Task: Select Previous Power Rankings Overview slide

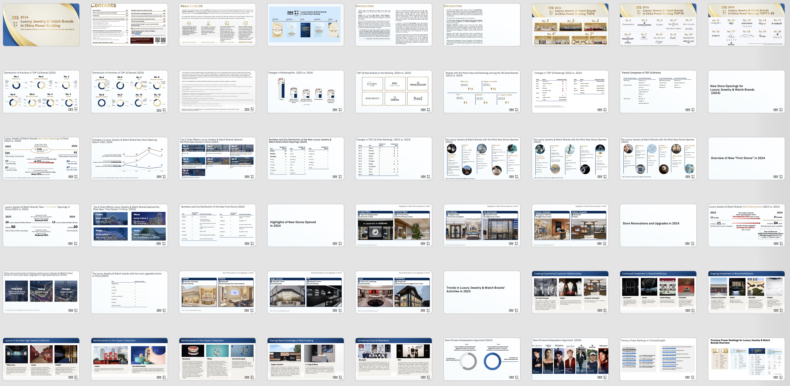Action: pos(746,359)
